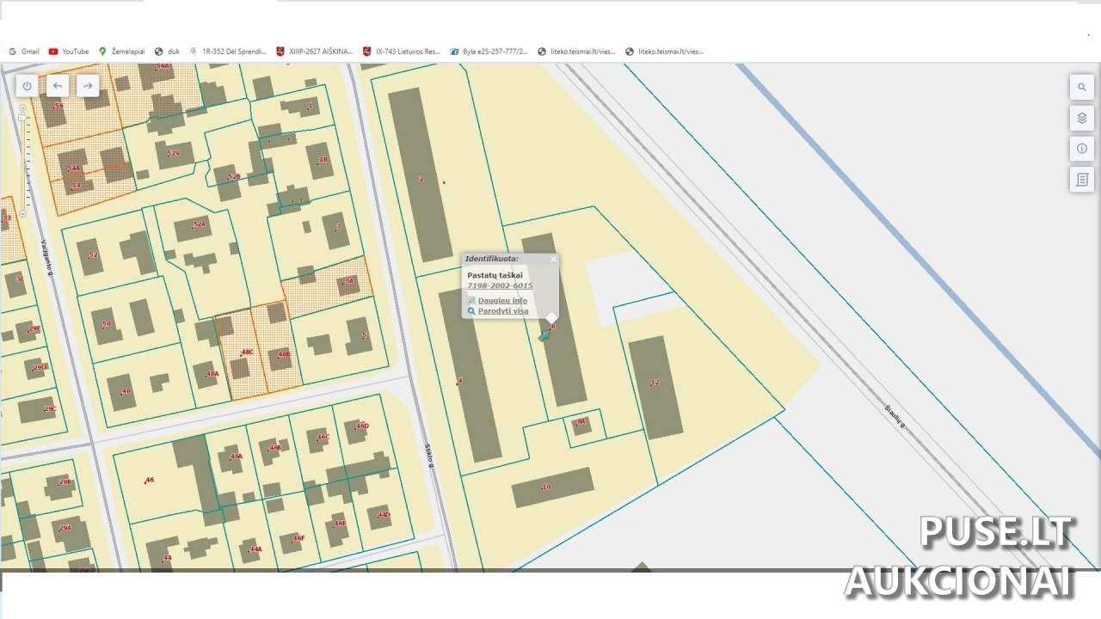Open the legend document icon
This screenshot has width=1101, height=619.
1082,180
